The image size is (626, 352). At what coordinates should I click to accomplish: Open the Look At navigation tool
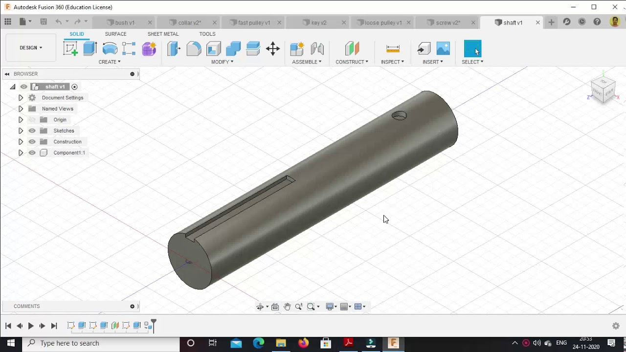click(x=275, y=307)
